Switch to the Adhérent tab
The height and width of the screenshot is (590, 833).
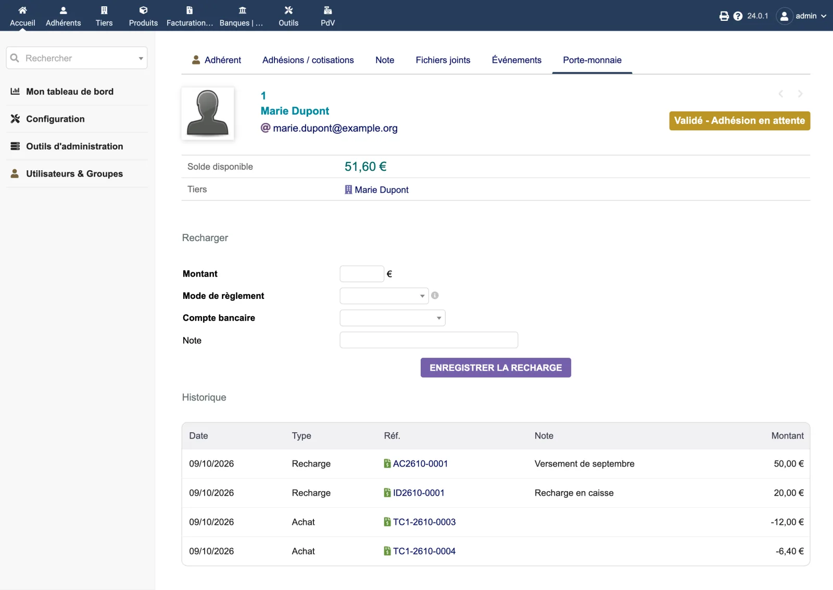click(217, 60)
